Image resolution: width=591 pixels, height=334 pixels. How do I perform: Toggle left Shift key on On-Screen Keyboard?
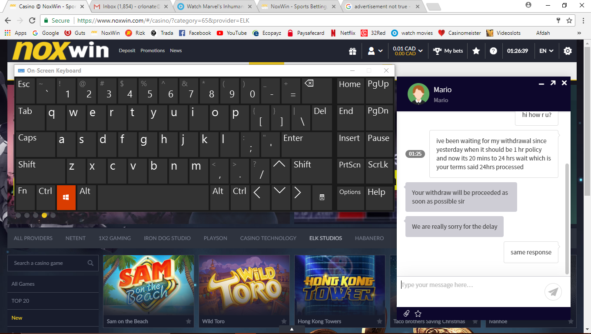click(40, 171)
